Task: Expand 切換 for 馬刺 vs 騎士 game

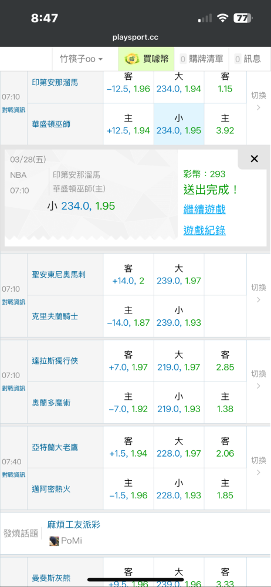Action: pyautogui.click(x=258, y=293)
